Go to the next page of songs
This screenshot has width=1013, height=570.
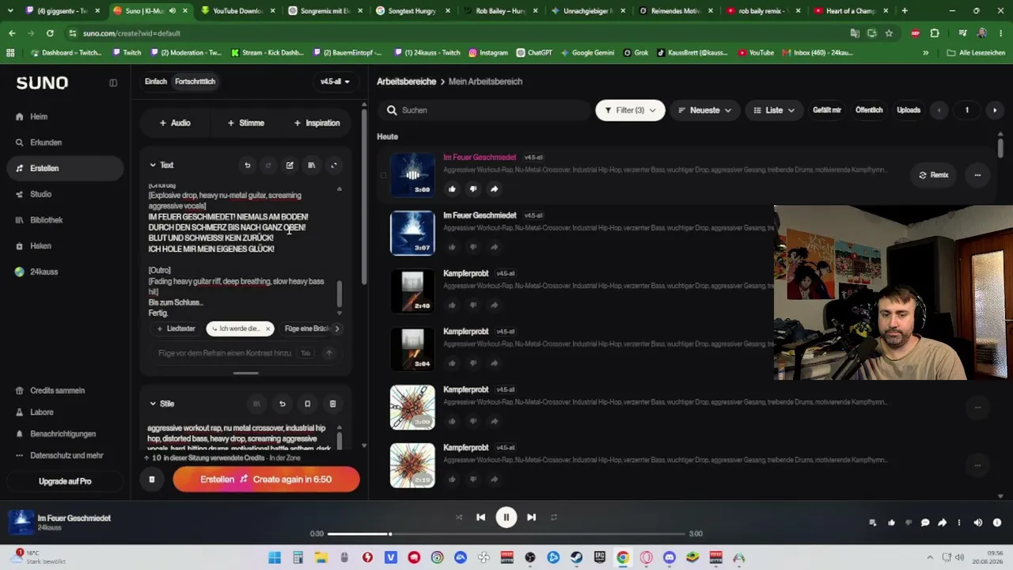(x=995, y=110)
